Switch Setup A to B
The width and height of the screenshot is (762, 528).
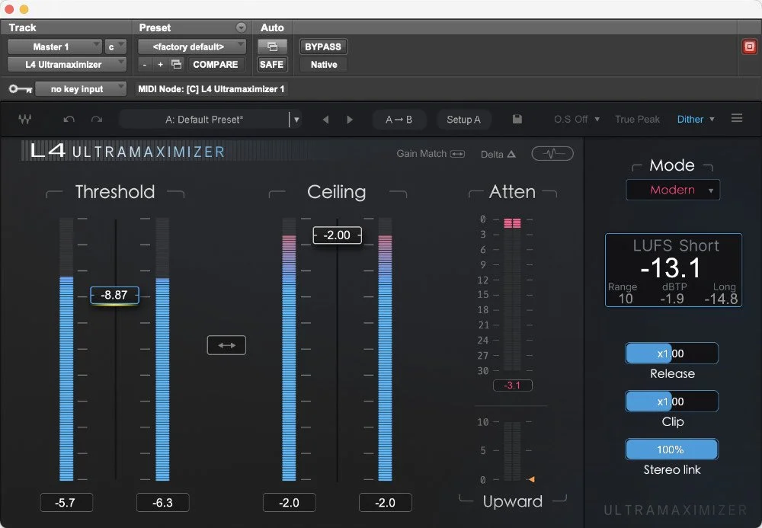click(463, 120)
